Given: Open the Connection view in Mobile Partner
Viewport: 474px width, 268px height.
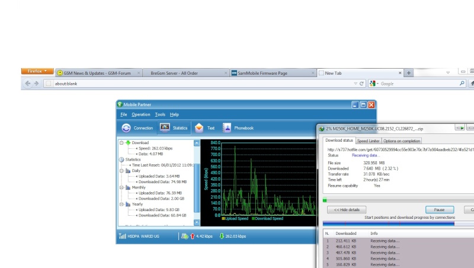Looking at the screenshot, I should 137,128.
